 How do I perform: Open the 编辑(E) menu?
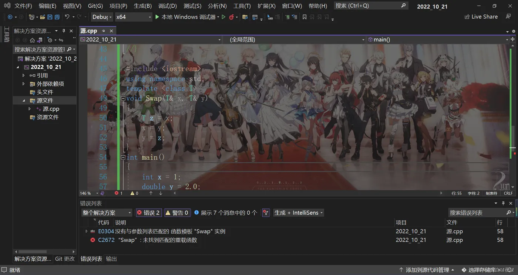[47, 6]
